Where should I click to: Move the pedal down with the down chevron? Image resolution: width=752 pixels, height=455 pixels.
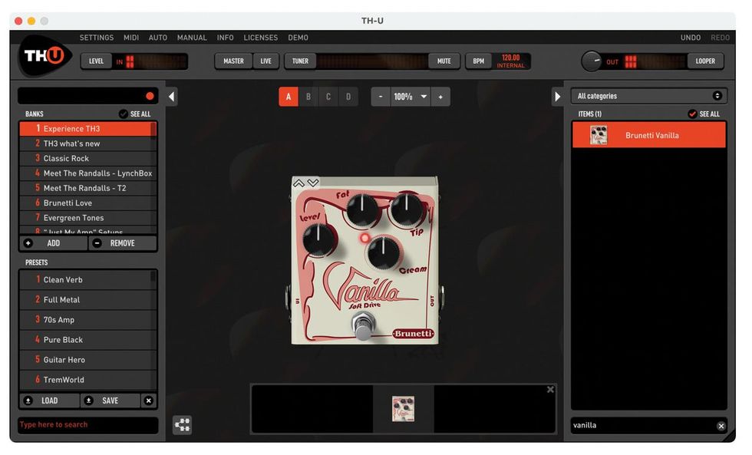click(313, 183)
